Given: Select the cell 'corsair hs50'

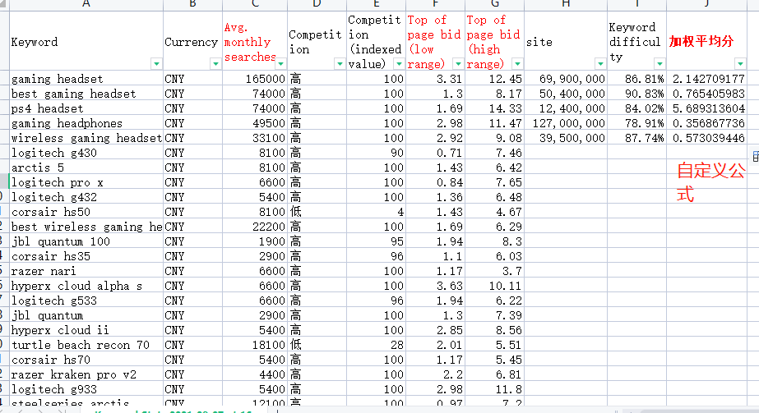Looking at the screenshot, I should [x=86, y=212].
